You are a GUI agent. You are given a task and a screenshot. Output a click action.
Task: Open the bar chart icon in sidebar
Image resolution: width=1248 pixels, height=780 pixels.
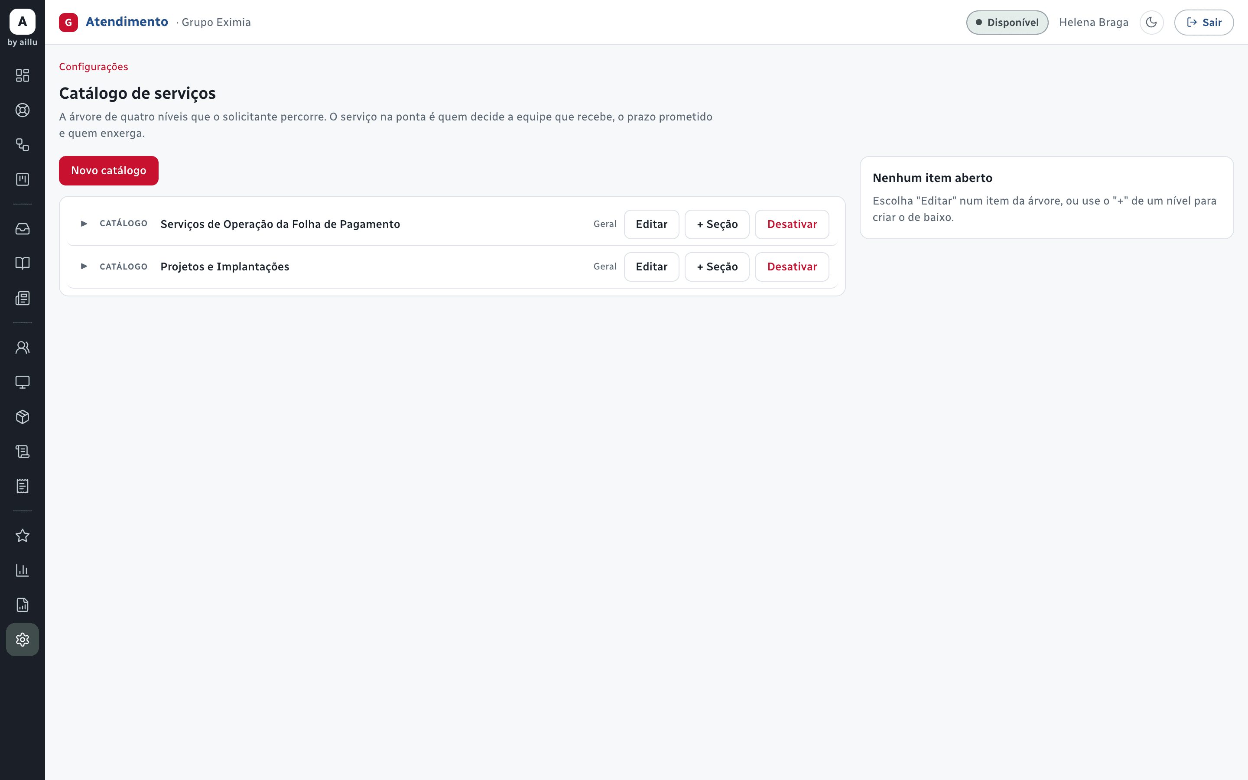[22, 570]
